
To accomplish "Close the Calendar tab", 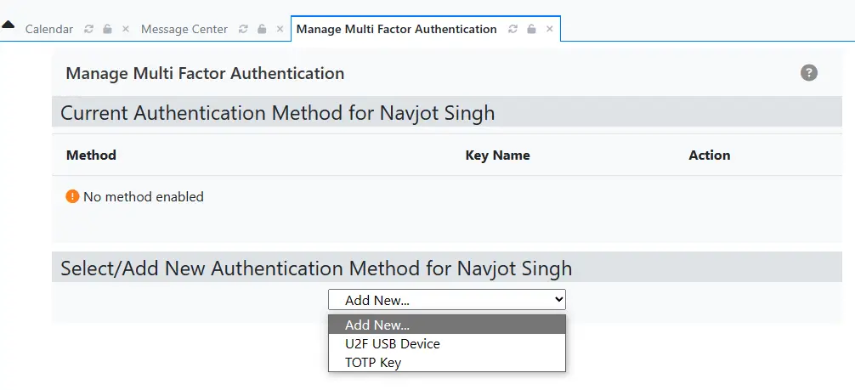I will tap(126, 29).
